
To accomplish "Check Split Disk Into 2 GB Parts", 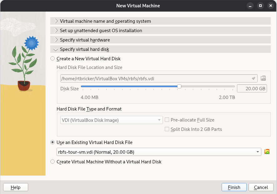I will 167,129.
